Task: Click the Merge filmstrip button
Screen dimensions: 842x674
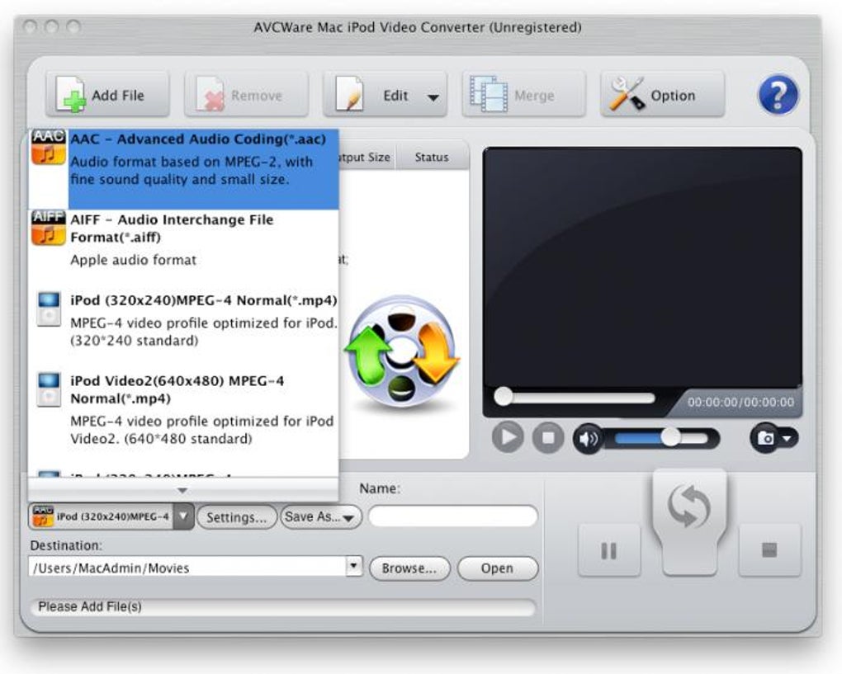Action: 523,95
